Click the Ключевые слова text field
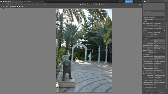 (154, 14)
